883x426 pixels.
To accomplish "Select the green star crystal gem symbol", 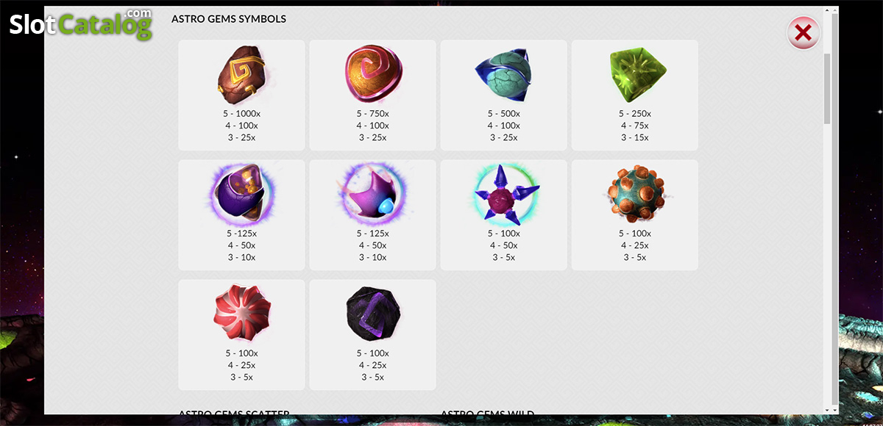I will [634, 76].
